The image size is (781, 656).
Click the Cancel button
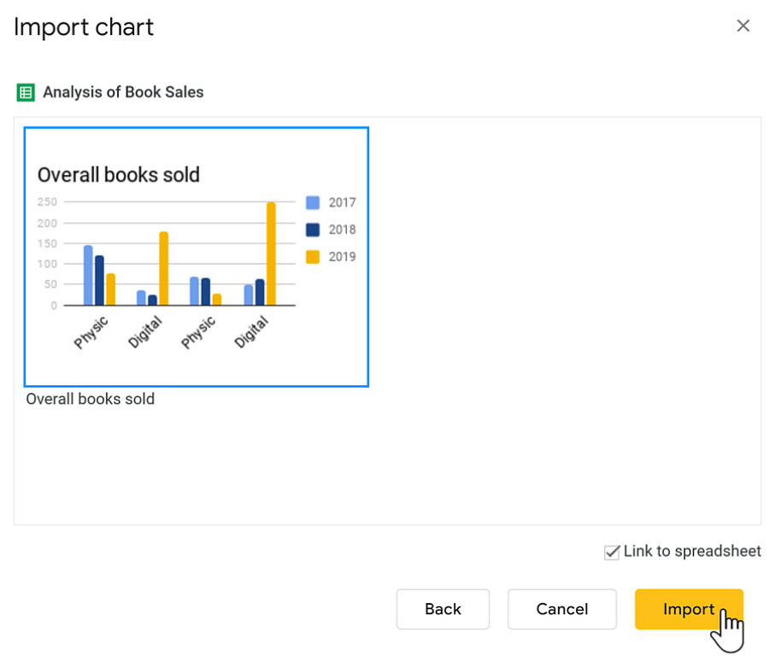click(x=561, y=608)
